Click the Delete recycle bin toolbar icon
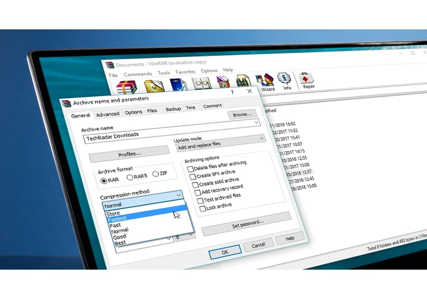427x299 pixels. tap(223, 82)
